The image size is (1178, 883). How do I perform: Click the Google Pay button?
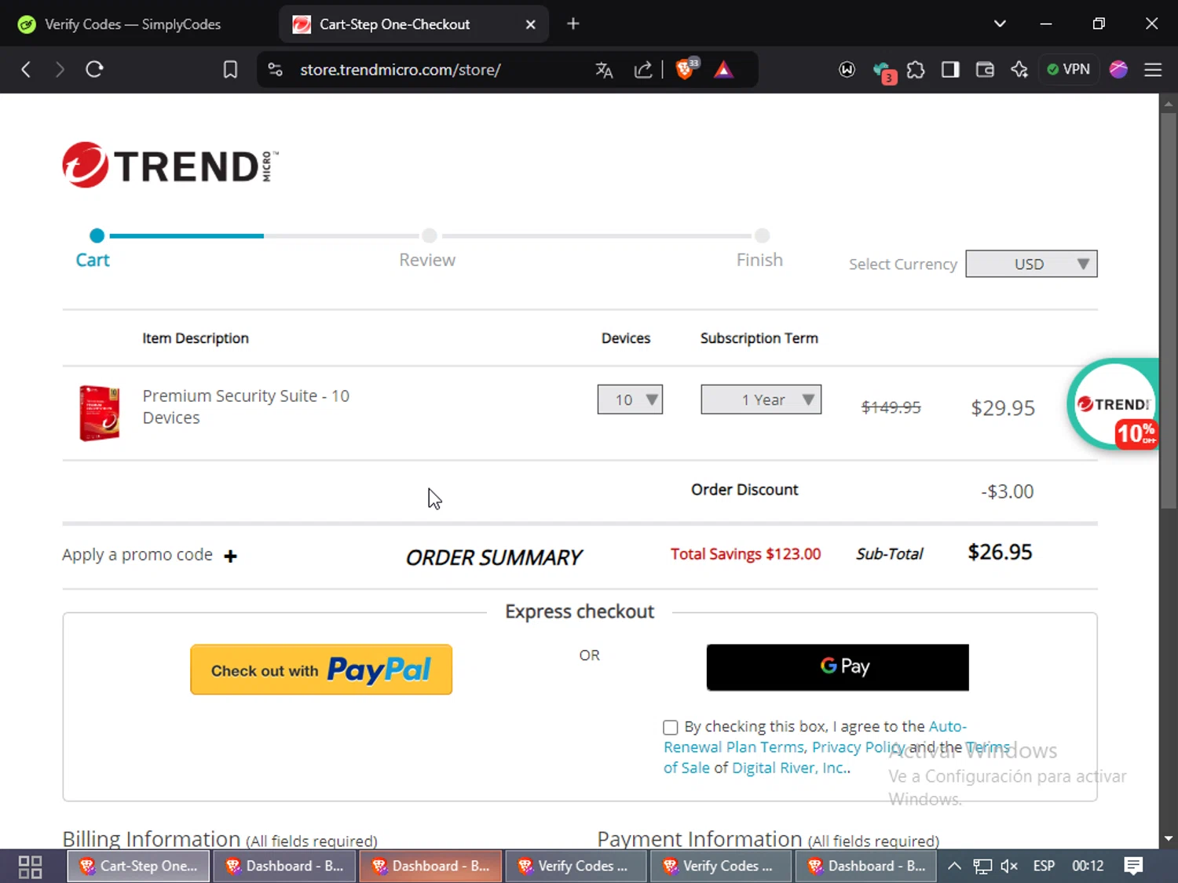(838, 667)
